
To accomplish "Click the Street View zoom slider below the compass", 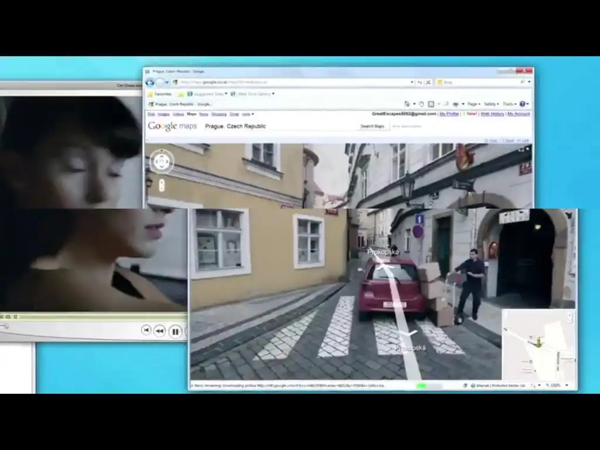I will [x=162, y=185].
